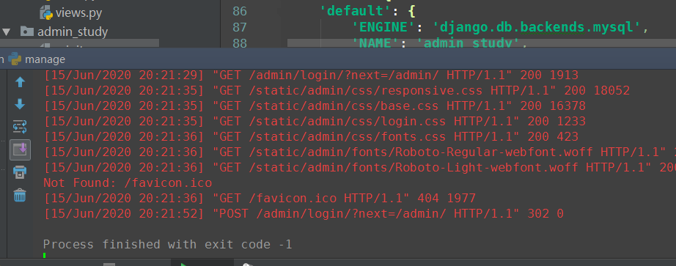Open views.py in the project tree

(78, 13)
